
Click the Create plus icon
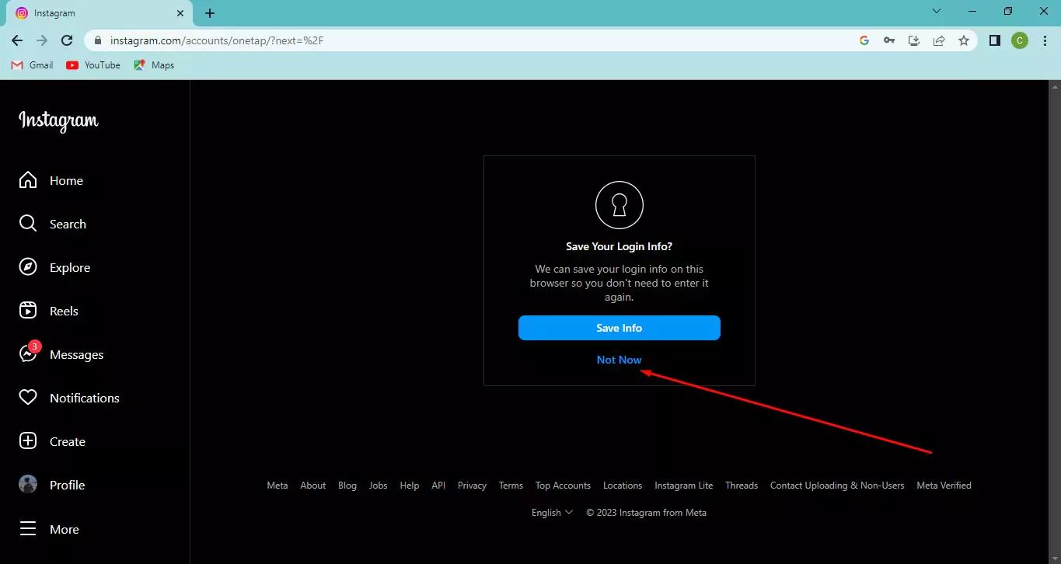click(x=28, y=441)
